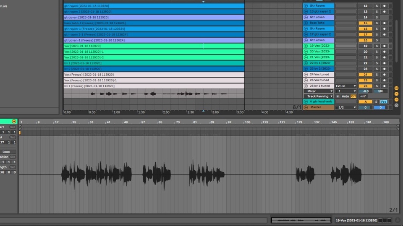Select the bv 1 (Freeze) [2023-01-18 113920] clip
The width and height of the screenshot is (403, 226).
[x=154, y=86]
